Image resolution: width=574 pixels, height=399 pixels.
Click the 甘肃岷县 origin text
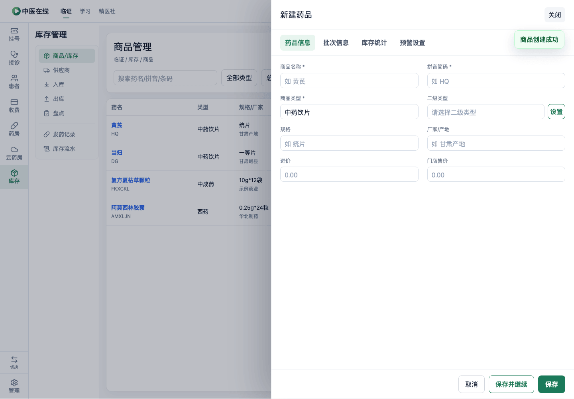pos(249,161)
